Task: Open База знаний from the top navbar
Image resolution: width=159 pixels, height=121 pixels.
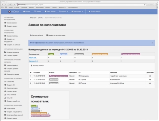Action: click(50, 12)
